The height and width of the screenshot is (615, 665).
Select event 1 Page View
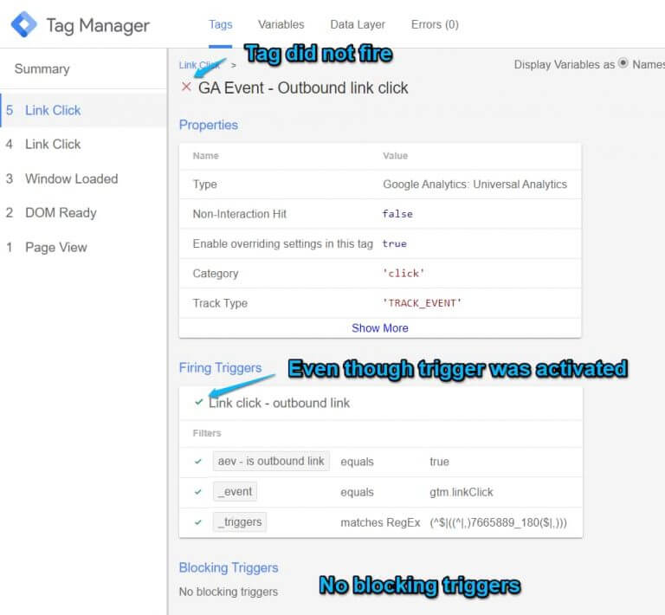pos(55,247)
